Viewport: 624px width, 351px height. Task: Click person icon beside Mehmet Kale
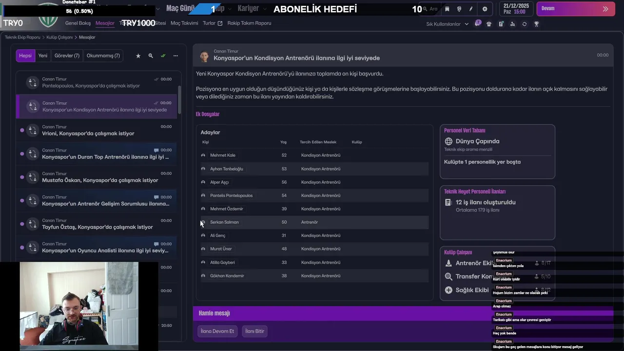tap(203, 156)
